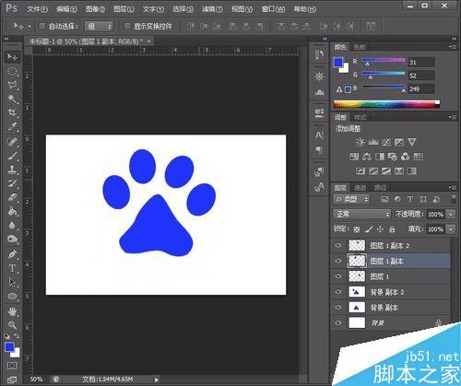Select the Path Selection tool
This screenshot has width=461, height=386.
[x=12, y=282]
